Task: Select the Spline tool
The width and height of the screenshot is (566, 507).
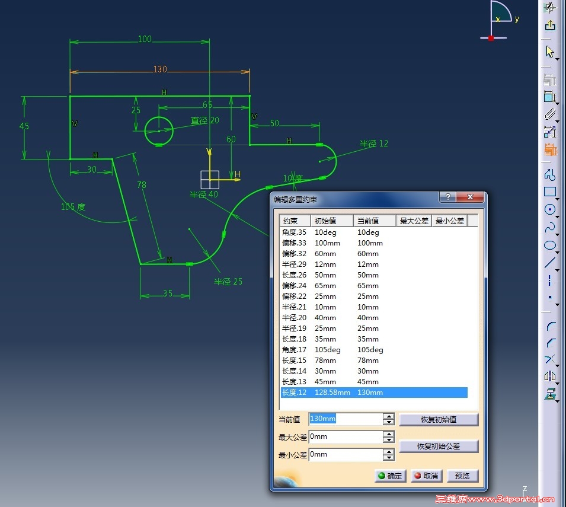Action: click(x=549, y=228)
